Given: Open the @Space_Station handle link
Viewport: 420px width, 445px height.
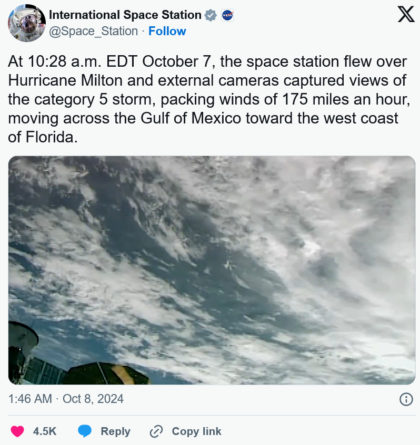Looking at the screenshot, I should (x=93, y=31).
